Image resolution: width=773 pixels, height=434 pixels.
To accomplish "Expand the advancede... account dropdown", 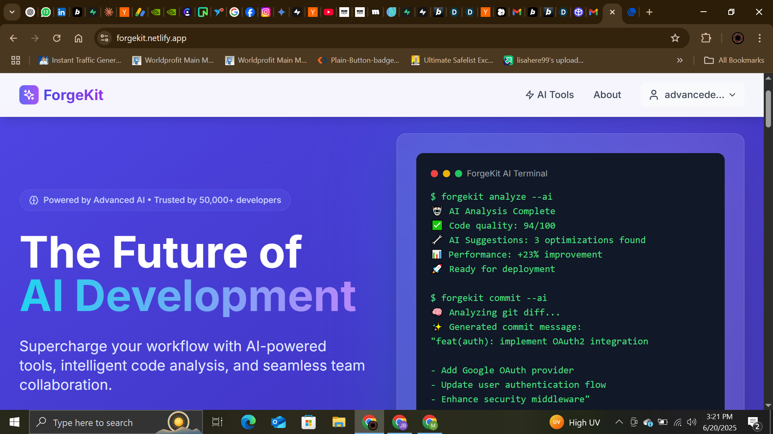I will pyautogui.click(x=692, y=95).
